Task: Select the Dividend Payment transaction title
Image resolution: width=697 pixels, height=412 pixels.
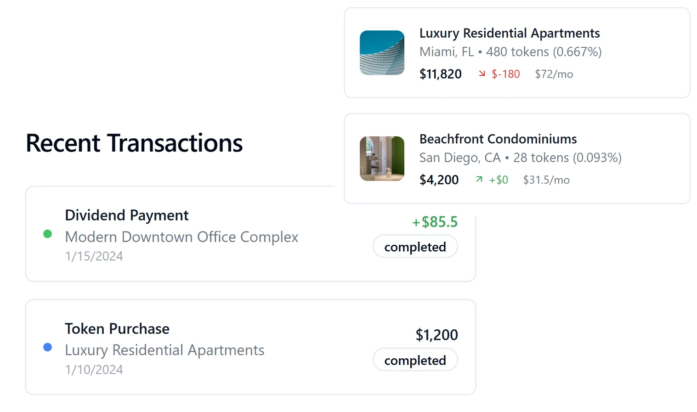Action: 127,215
